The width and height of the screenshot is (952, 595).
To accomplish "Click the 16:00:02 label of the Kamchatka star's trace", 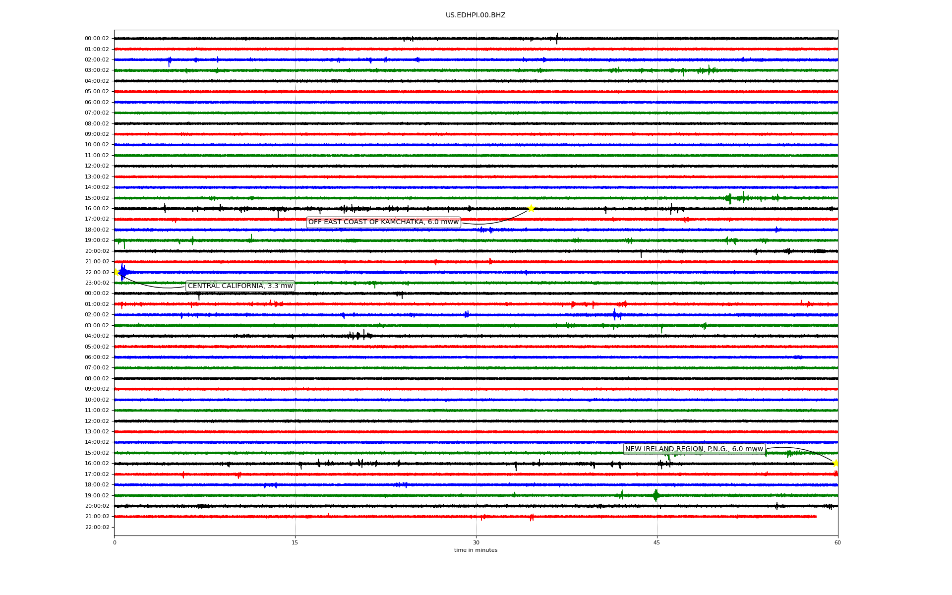I will point(97,209).
